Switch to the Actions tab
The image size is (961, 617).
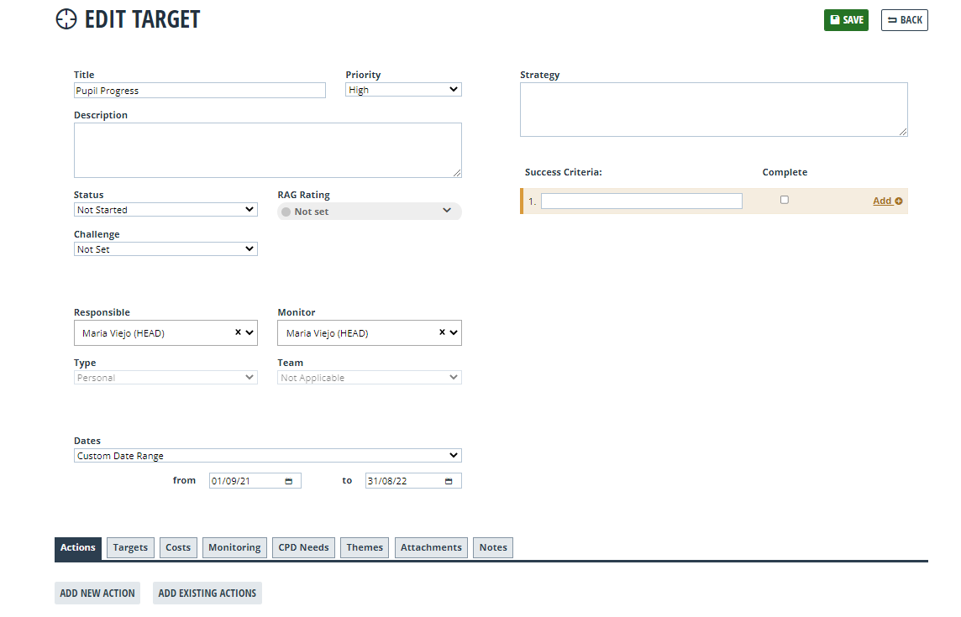[78, 548]
